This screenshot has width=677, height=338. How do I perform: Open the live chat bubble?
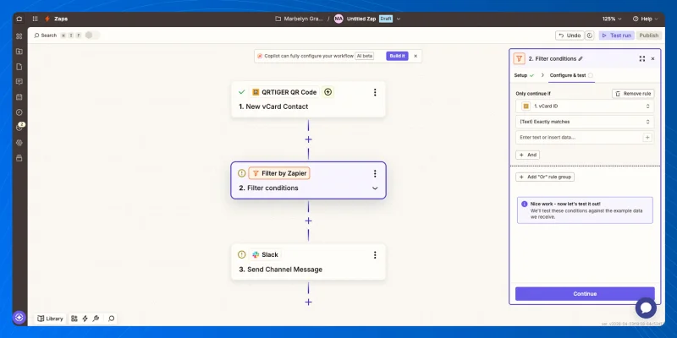tap(646, 308)
